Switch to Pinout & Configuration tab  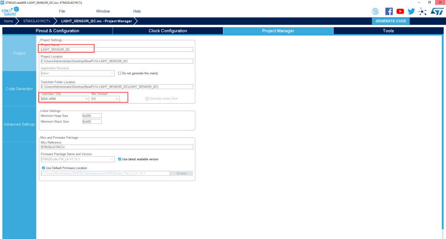pos(57,31)
